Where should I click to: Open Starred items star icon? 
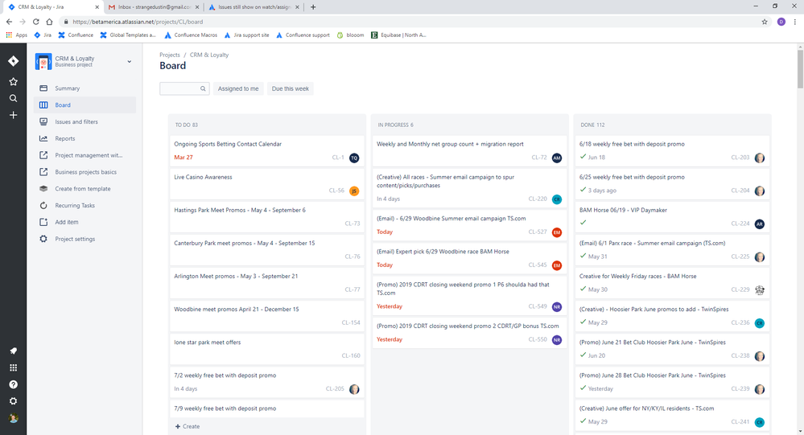(x=14, y=81)
